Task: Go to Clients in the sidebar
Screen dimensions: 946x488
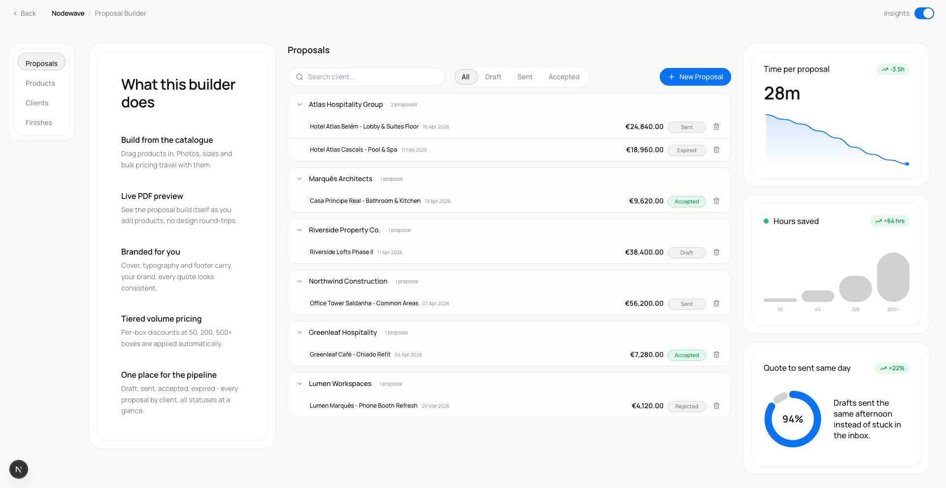Action: pos(37,103)
